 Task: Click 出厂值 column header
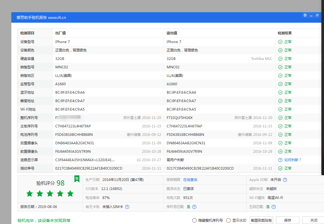pos(60,33)
